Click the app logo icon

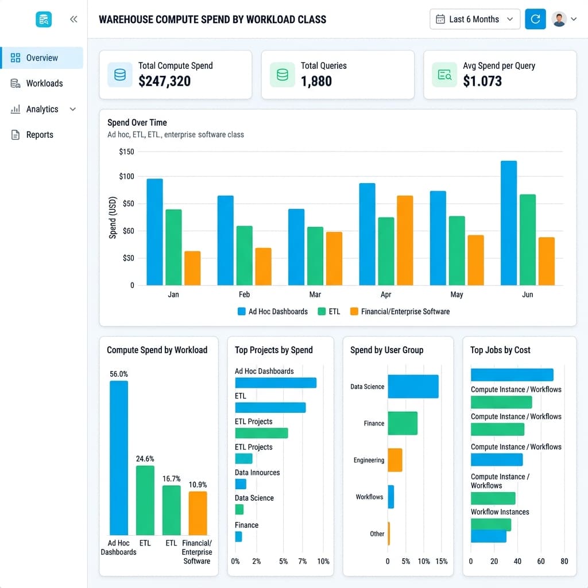pos(44,19)
